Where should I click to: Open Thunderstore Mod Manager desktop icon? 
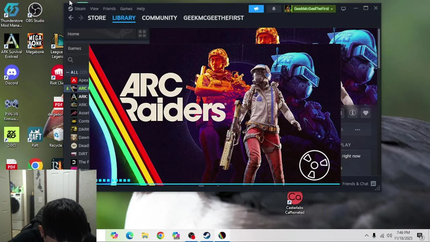pos(11,15)
